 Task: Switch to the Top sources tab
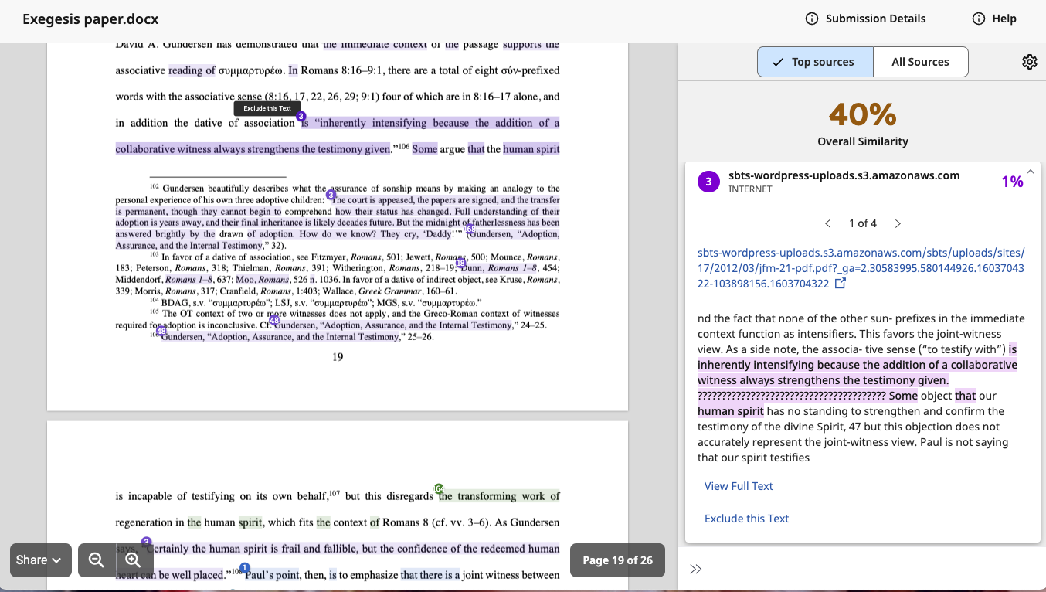[815, 62]
